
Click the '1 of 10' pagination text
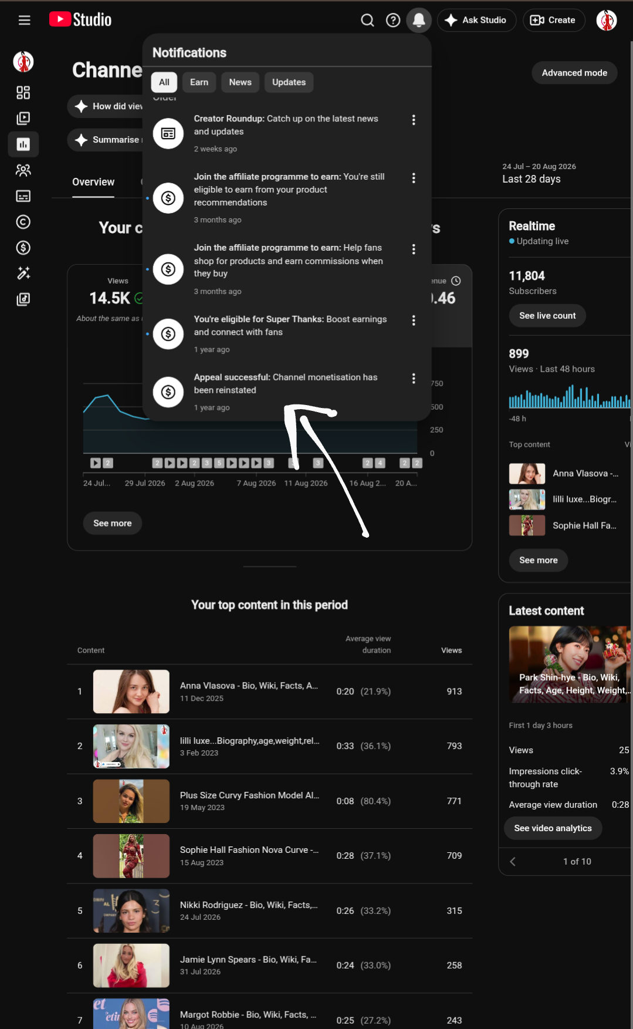[x=577, y=862]
